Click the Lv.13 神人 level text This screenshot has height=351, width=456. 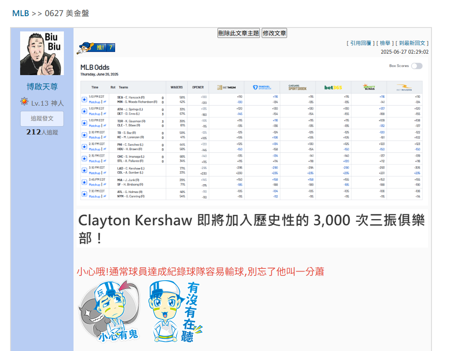click(x=47, y=103)
